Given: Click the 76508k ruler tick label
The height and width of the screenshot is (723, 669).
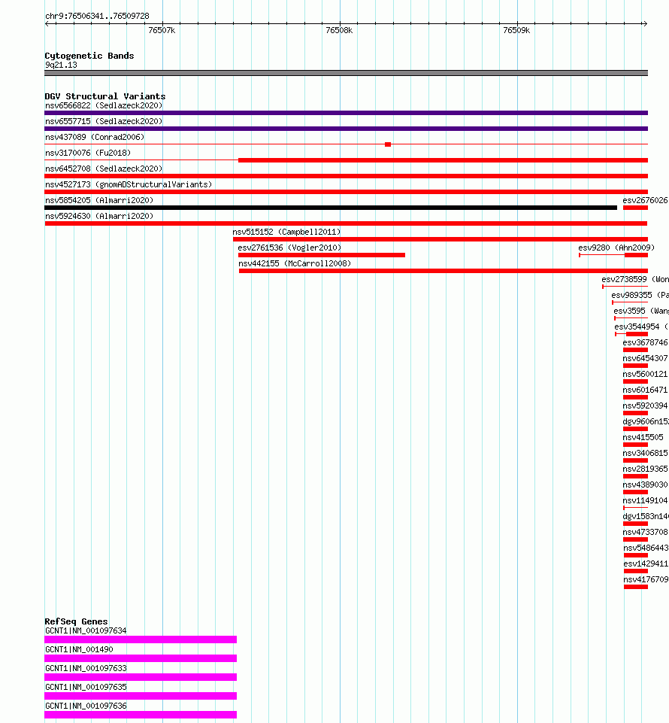Looking at the screenshot, I should click(339, 30).
